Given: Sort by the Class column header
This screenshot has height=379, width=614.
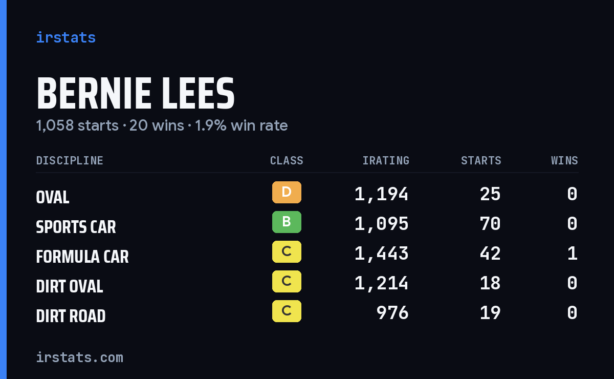Looking at the screenshot, I should click(287, 161).
